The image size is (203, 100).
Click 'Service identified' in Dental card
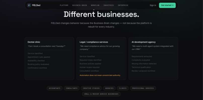(x=35, y=53)
